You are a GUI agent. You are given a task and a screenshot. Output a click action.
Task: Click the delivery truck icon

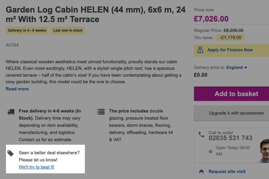click(11, 112)
